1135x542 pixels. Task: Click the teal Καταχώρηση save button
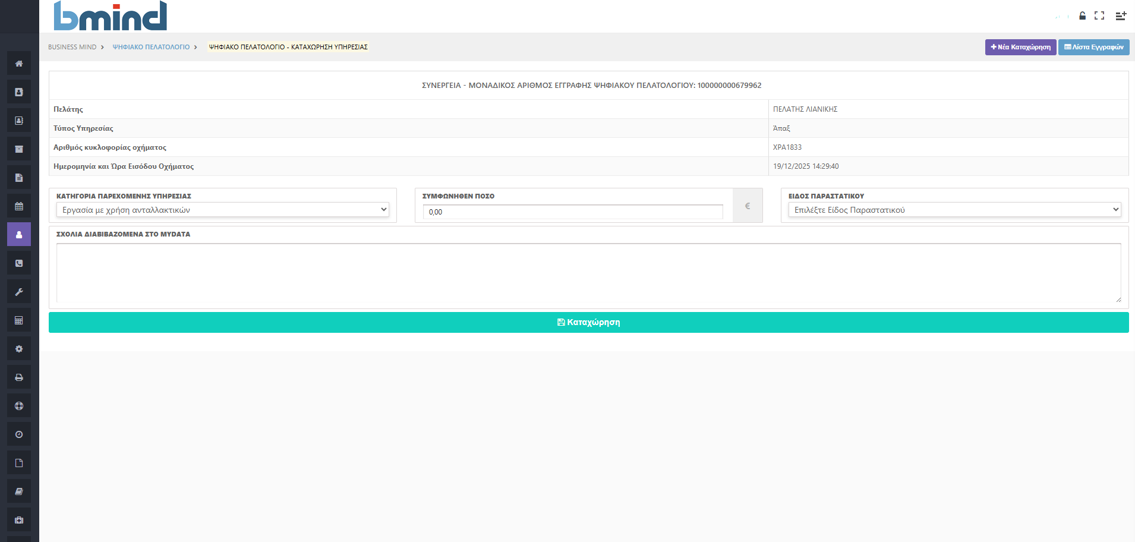coord(588,322)
